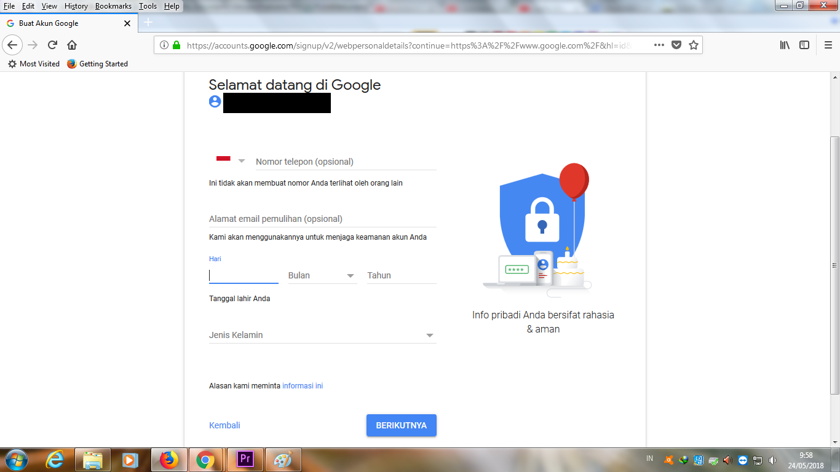Image resolution: width=840 pixels, height=472 pixels.
Task: Click the Avast tray icon
Action: pyautogui.click(x=668, y=460)
